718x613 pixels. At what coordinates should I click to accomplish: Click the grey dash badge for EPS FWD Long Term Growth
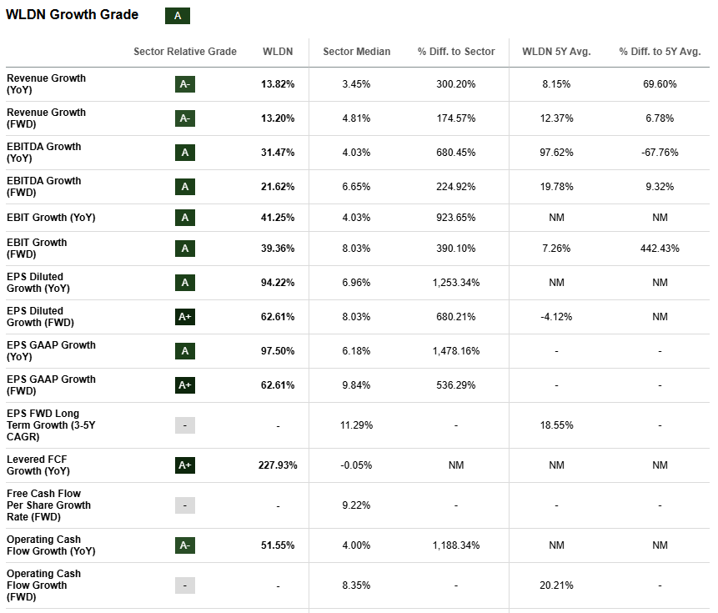(185, 425)
